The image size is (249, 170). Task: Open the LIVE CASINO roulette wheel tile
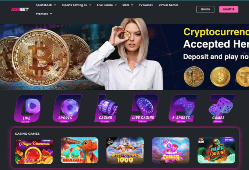(144, 108)
